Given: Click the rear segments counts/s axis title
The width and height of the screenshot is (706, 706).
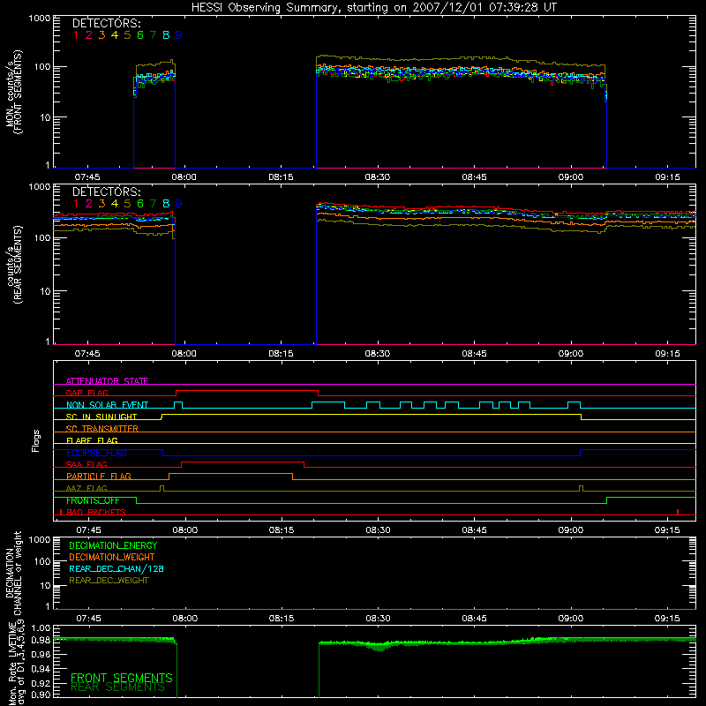Looking at the screenshot, I should [13, 265].
